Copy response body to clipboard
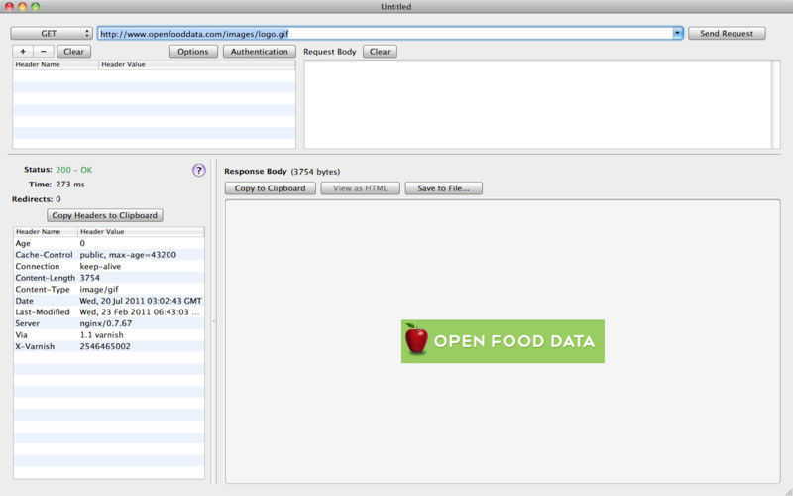Image resolution: width=793 pixels, height=496 pixels. point(270,188)
